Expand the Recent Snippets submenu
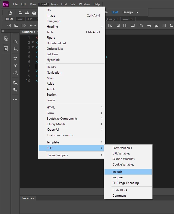Screen dimensions: 174x214 pos(71,155)
